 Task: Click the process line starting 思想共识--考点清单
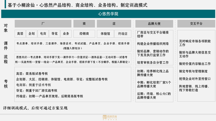pos(72,57)
